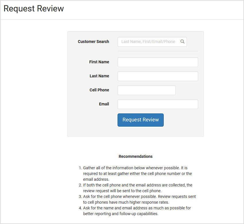Click the Email input field
This screenshot has height=224, width=244.
tap(158, 104)
